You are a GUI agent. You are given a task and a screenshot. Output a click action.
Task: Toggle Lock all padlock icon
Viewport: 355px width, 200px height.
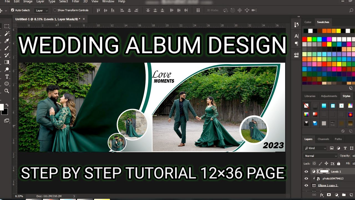tap(339, 164)
